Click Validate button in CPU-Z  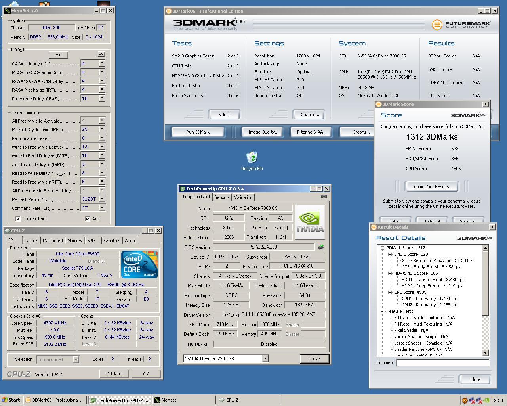click(114, 374)
